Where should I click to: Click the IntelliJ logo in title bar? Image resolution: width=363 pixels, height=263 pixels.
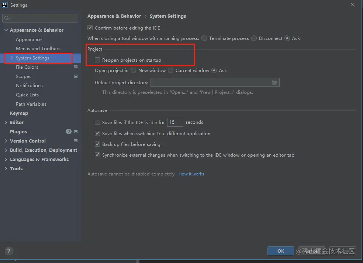pos(5,5)
